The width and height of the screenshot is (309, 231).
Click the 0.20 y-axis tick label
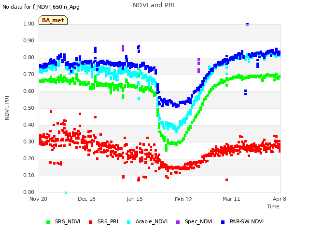pyautogui.click(x=29, y=158)
